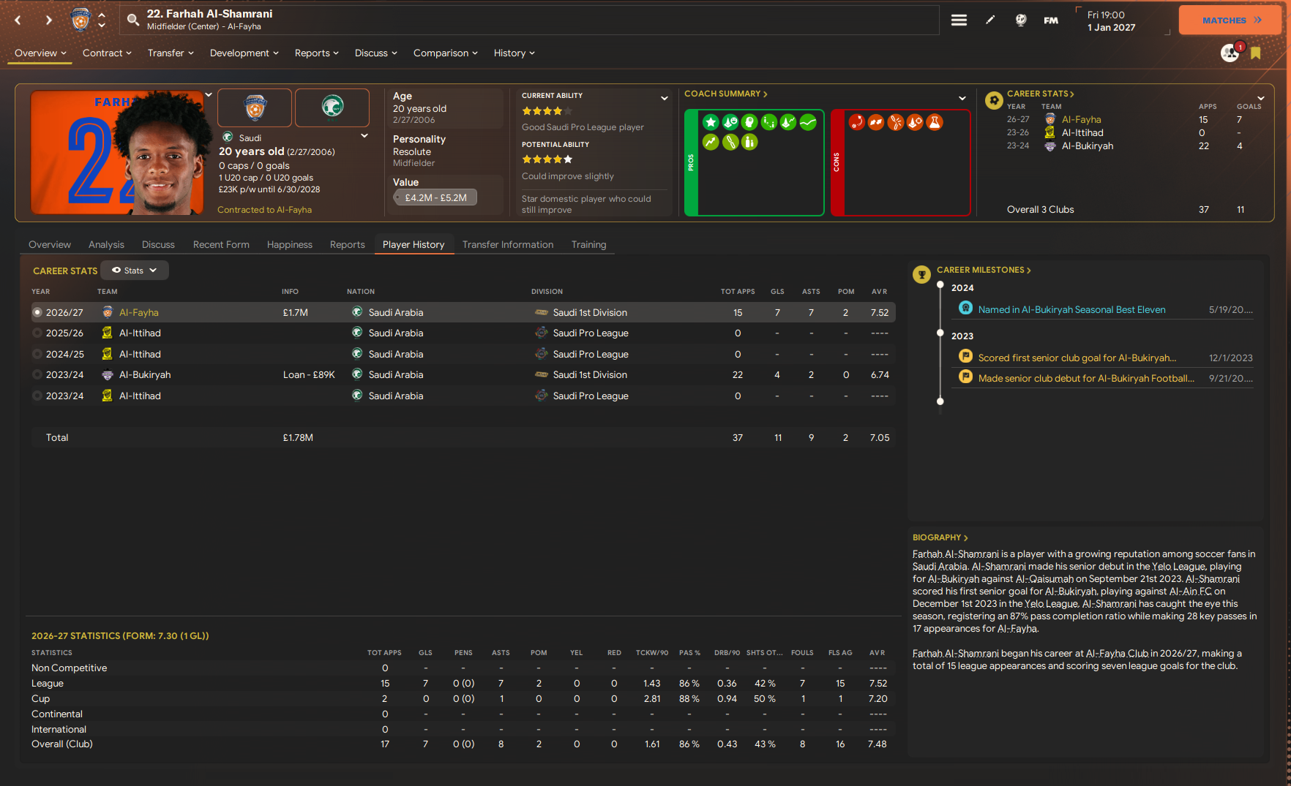Select the 2023/24 Al-Bukiryah row radio button
This screenshot has width=1291, height=786.
[37, 375]
